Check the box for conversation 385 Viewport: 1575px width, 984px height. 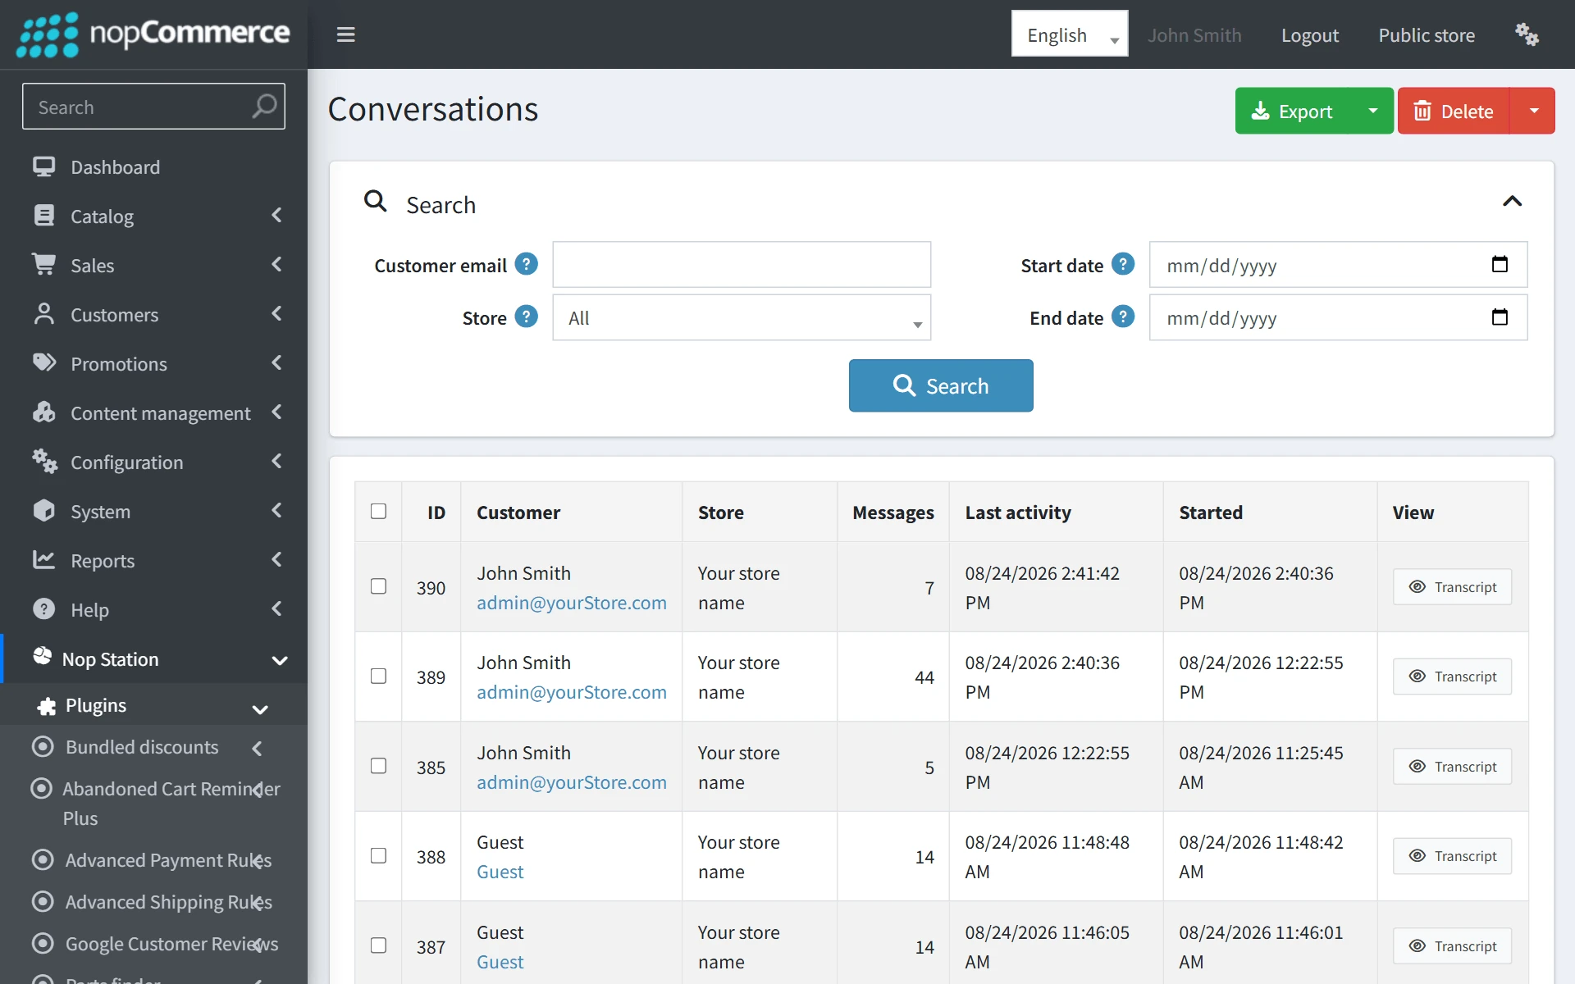pyautogui.click(x=378, y=766)
